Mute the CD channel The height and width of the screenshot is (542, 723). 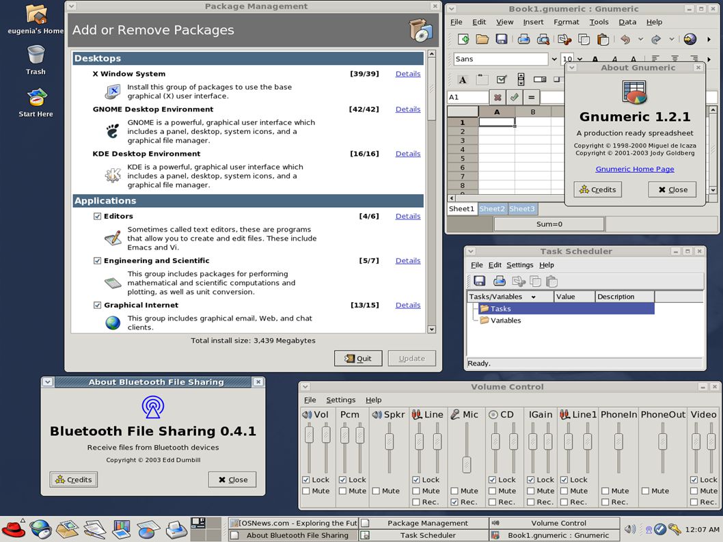[493, 491]
